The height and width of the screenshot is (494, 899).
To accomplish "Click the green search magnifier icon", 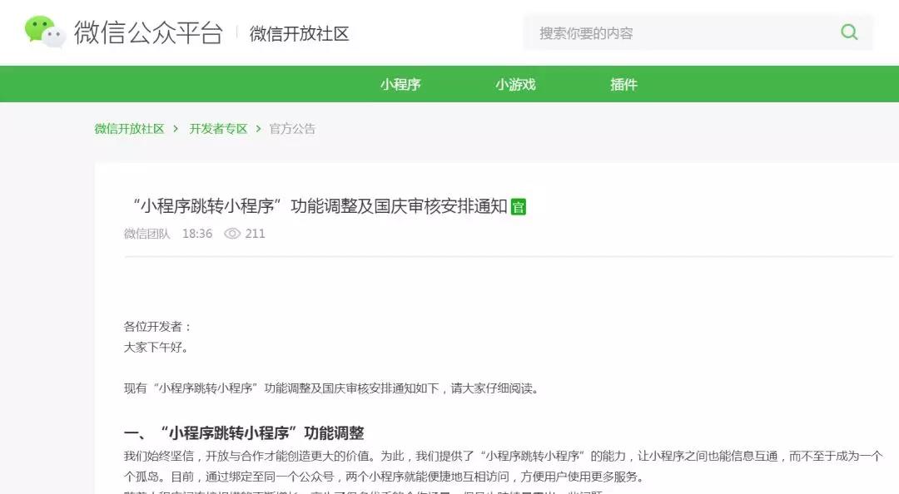I will point(849,32).
